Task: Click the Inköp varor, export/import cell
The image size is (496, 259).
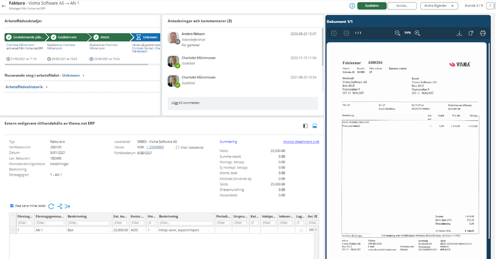Action: pyautogui.click(x=186, y=230)
